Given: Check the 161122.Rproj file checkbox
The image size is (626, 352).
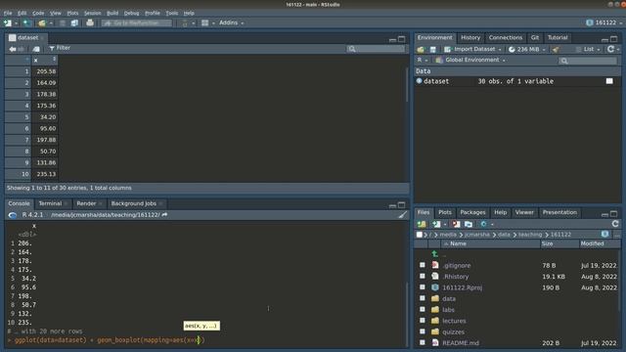Looking at the screenshot, I should (x=422, y=287).
